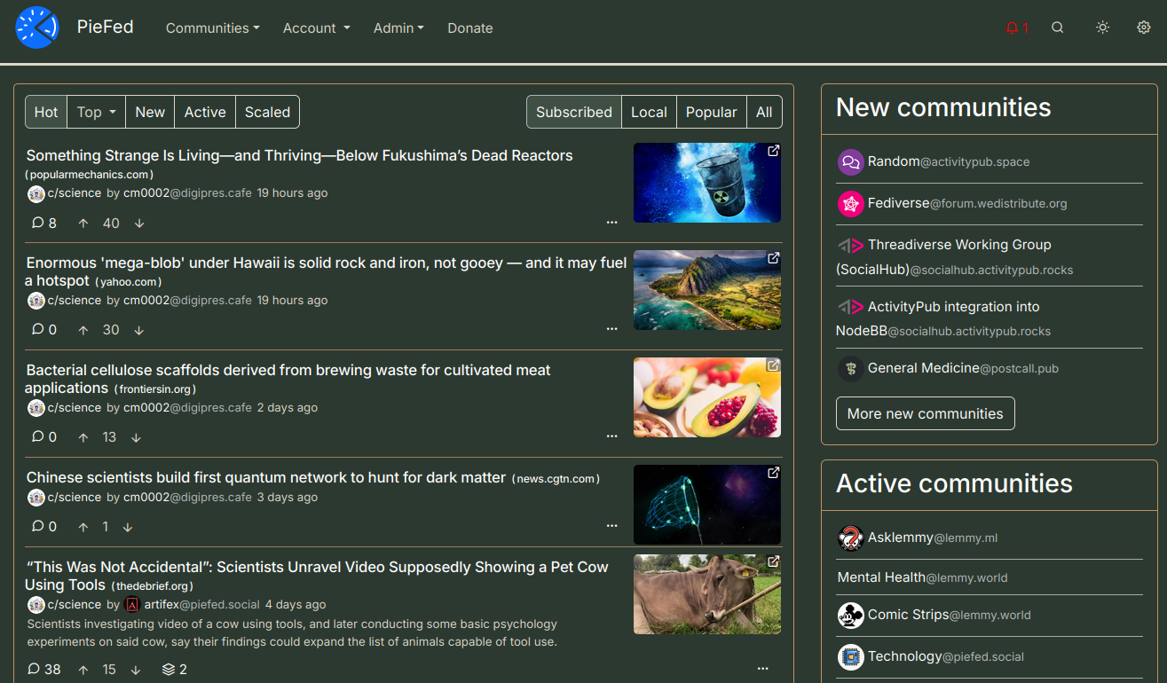Open the quantum network post thumbnail
This screenshot has height=683, width=1167.
[x=706, y=505]
